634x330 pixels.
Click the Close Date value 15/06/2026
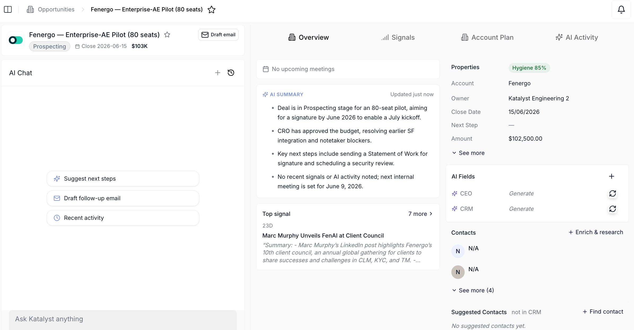point(524,112)
